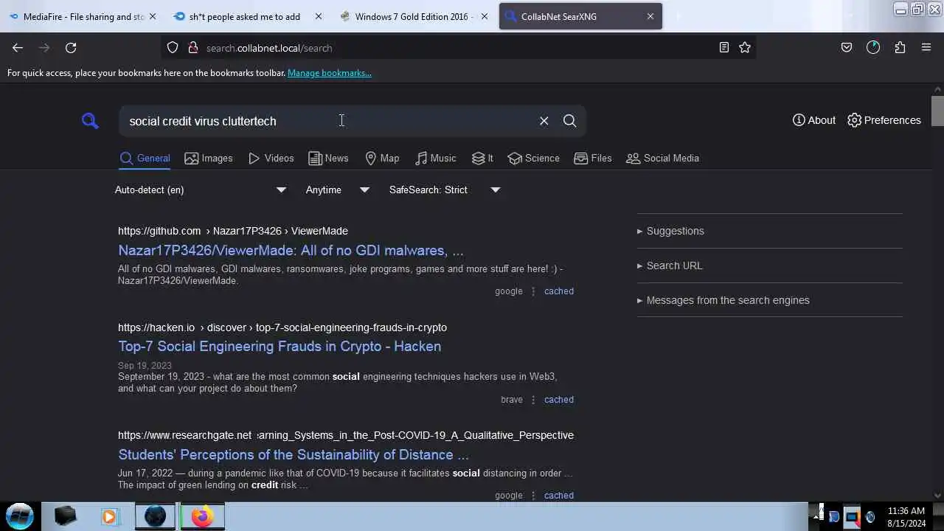
Task: Switch to the Music category
Action: click(435, 158)
